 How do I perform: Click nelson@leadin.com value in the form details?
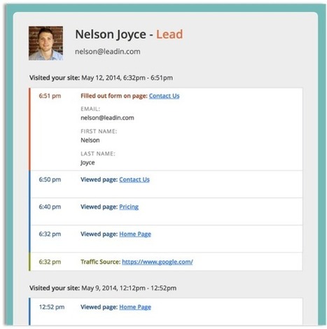tap(107, 118)
